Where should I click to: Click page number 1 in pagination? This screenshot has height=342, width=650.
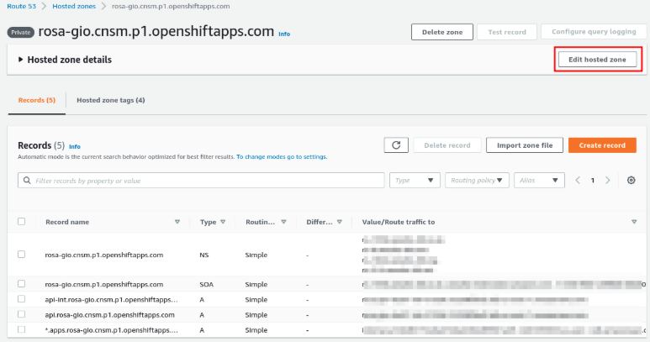(x=593, y=180)
